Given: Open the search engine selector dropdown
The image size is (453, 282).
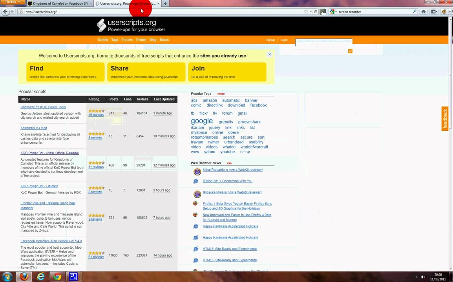Looking at the screenshot, I should [333, 11].
